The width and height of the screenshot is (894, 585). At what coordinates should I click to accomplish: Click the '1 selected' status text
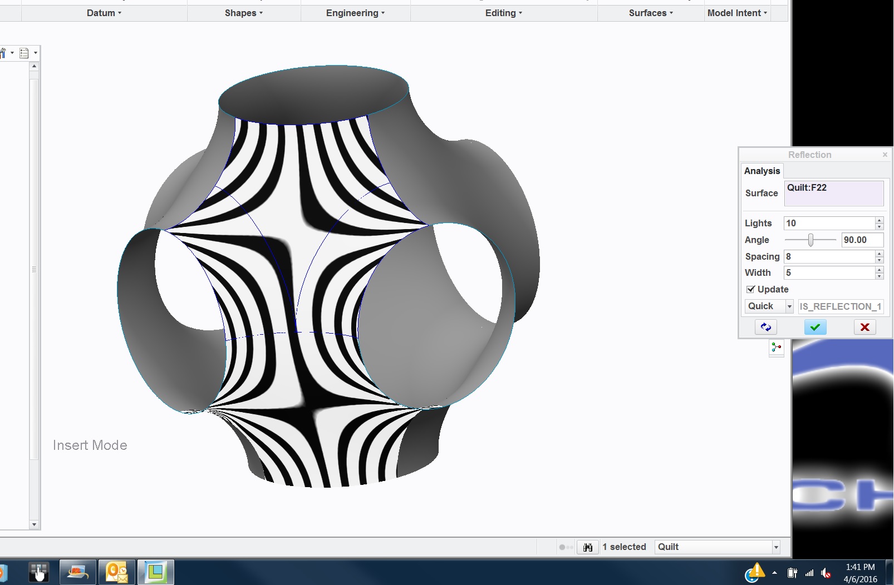click(x=624, y=547)
